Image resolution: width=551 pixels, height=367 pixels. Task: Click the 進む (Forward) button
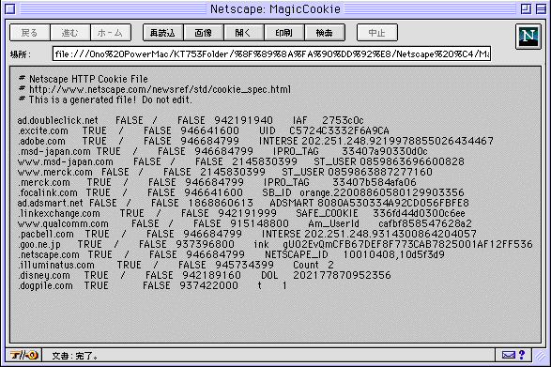tap(69, 33)
